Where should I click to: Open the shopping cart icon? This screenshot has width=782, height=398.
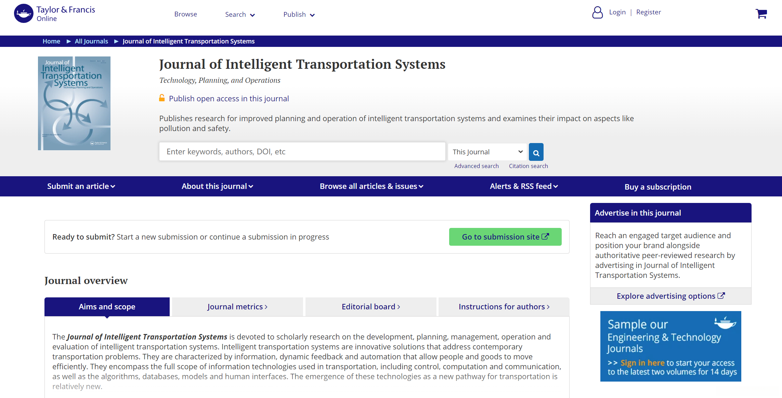(x=761, y=14)
